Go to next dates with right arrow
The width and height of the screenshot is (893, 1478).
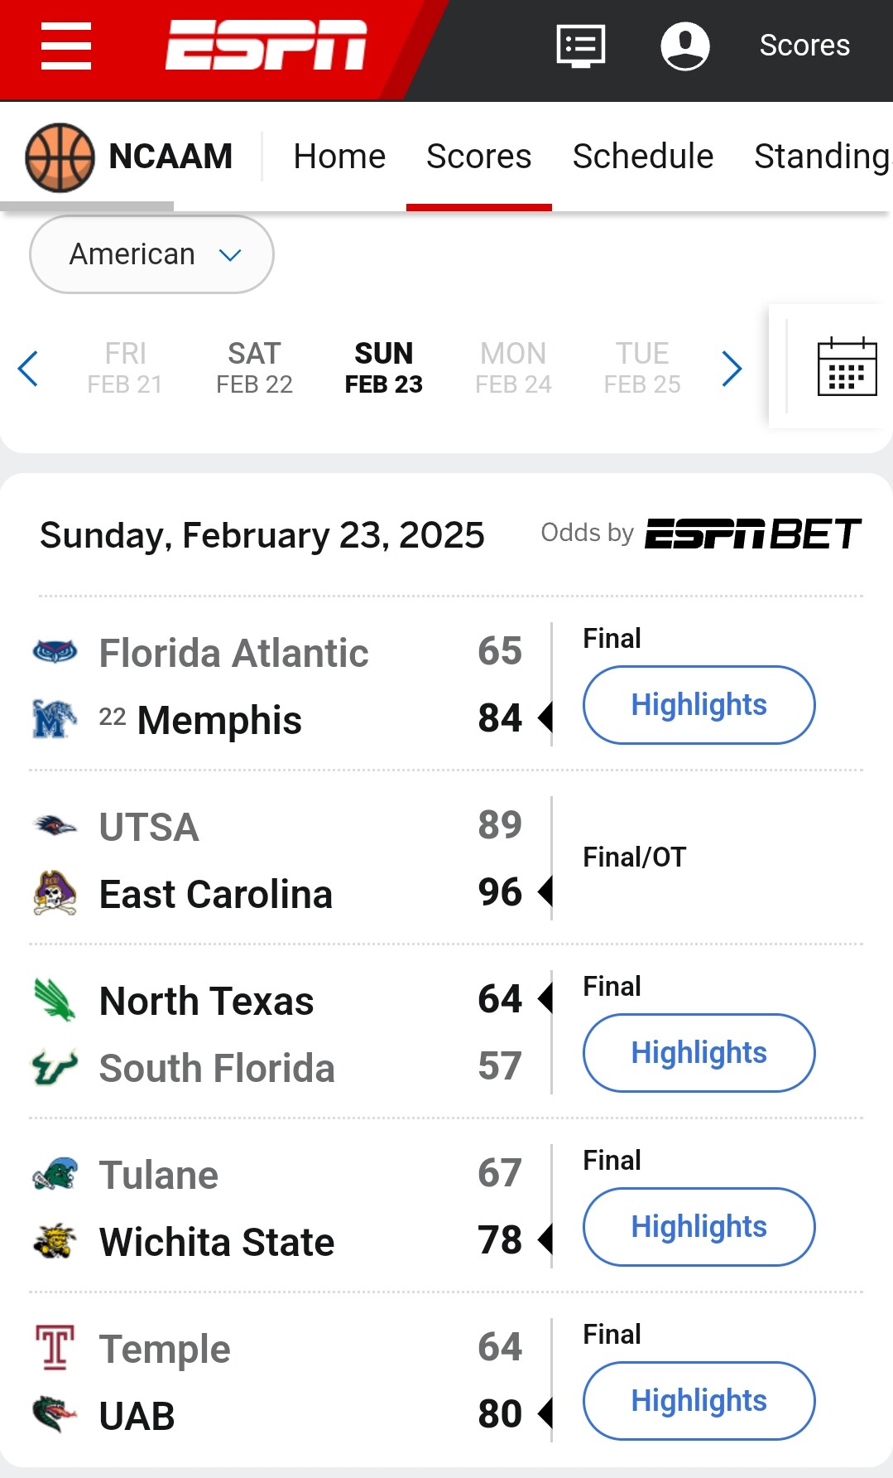(x=732, y=369)
